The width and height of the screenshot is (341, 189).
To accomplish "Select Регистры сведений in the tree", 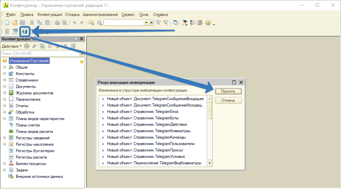I will pos(32,138).
